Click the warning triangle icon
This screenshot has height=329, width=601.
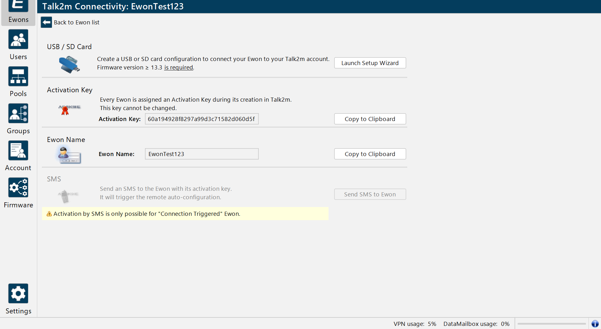(x=49, y=214)
